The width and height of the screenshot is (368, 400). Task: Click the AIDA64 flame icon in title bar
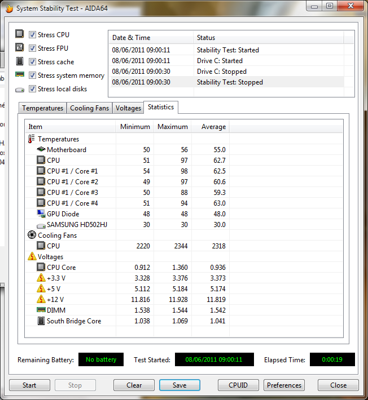tap(10, 8)
